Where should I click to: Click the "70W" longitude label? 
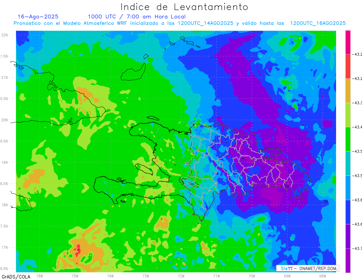[252, 276]
